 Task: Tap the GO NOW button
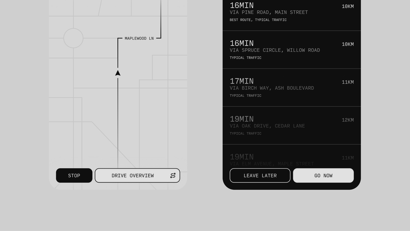pos(323,176)
